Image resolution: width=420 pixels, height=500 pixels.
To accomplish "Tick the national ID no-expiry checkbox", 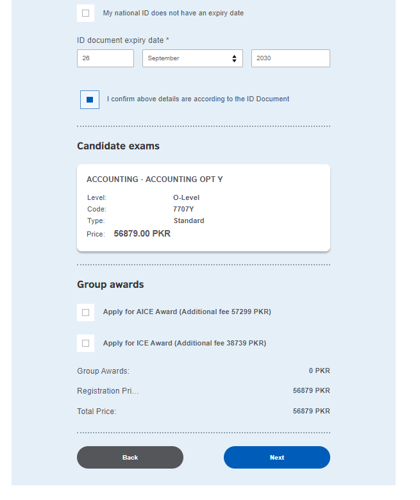I will tap(86, 13).
